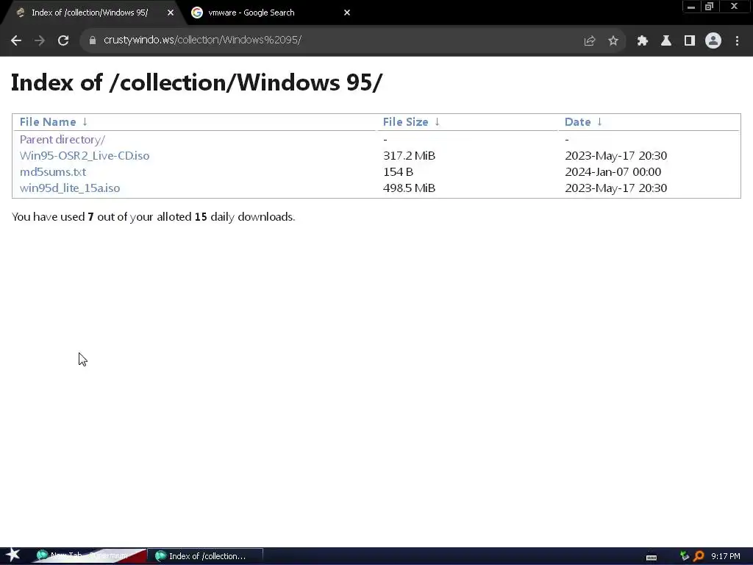This screenshot has width=753, height=565.
Task: Restore down the browser window
Action: pyautogui.click(x=709, y=7)
